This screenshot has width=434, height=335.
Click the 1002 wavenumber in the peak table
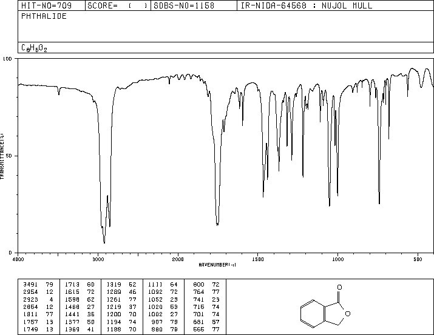click(x=155, y=314)
